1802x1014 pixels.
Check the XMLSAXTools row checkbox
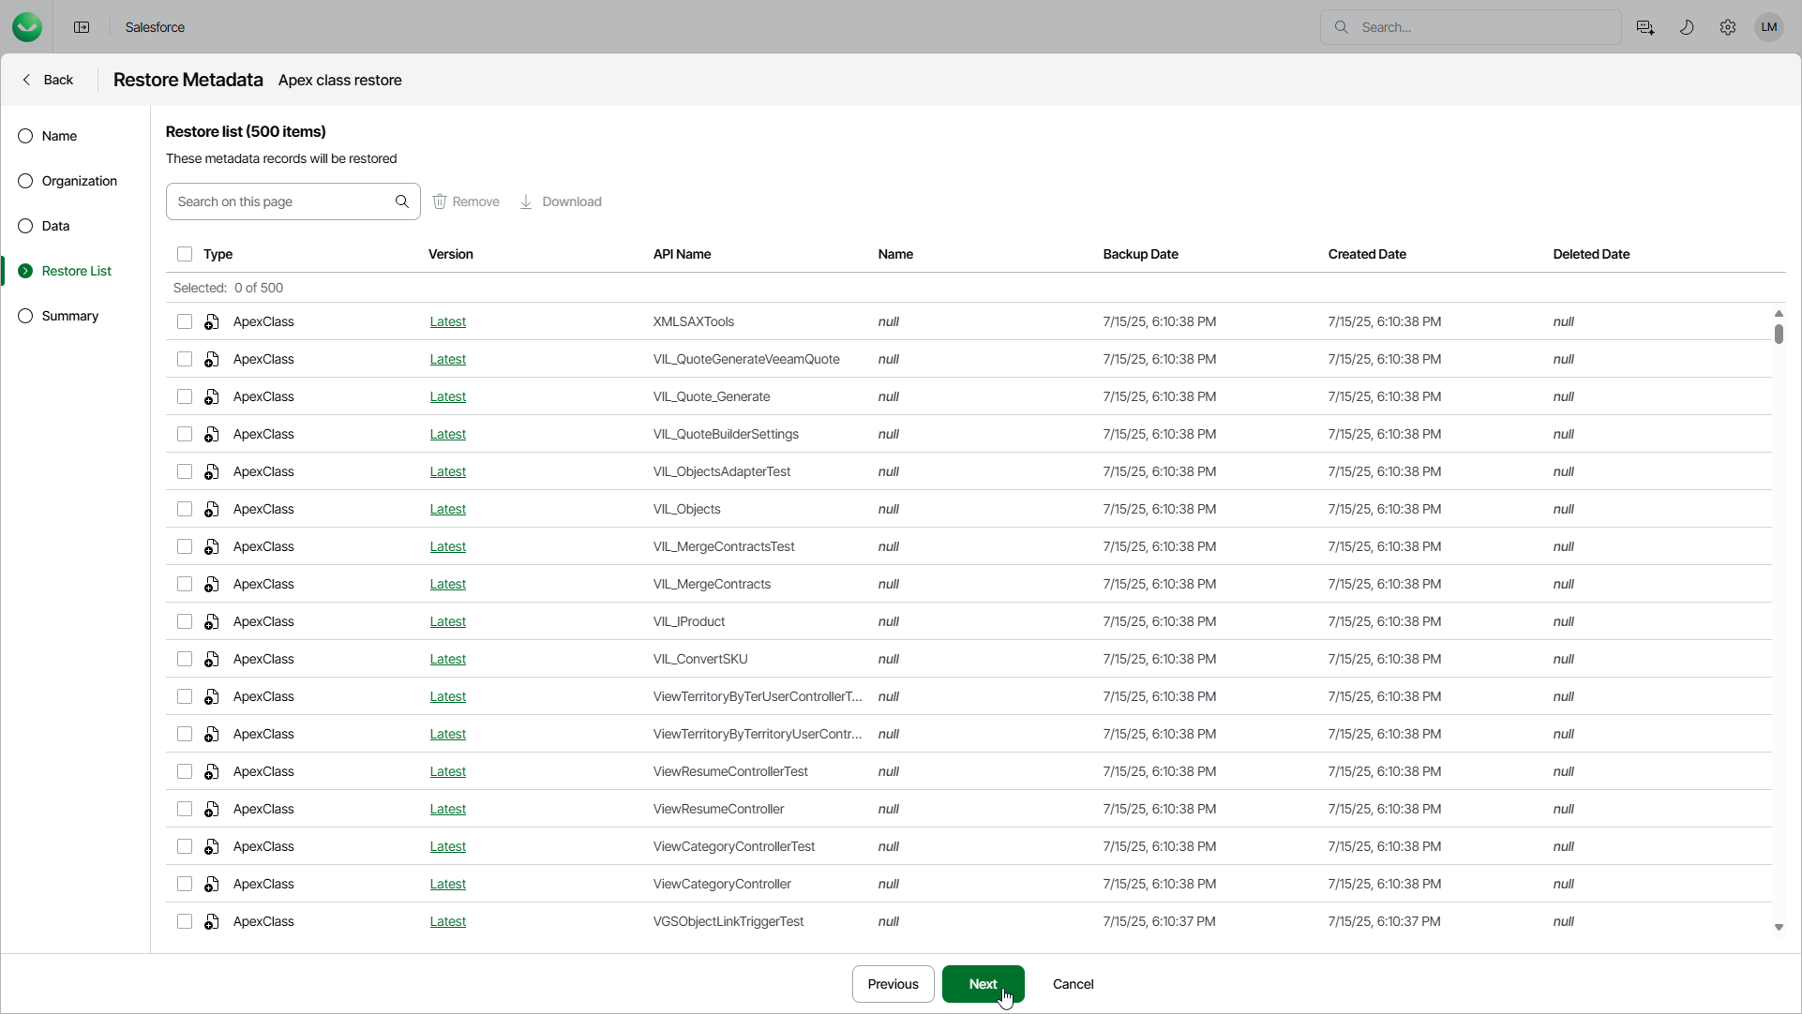(185, 321)
